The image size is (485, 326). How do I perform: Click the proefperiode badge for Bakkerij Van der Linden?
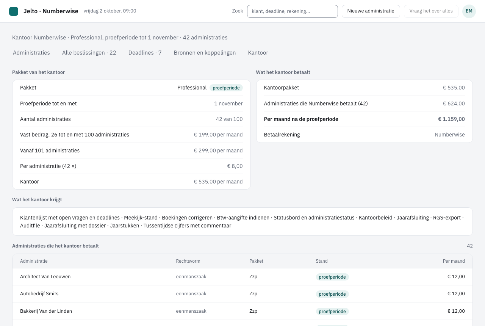pos(332,312)
